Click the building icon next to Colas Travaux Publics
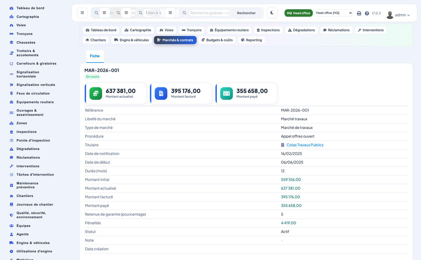This screenshot has width=421, height=260. pyautogui.click(x=283, y=145)
